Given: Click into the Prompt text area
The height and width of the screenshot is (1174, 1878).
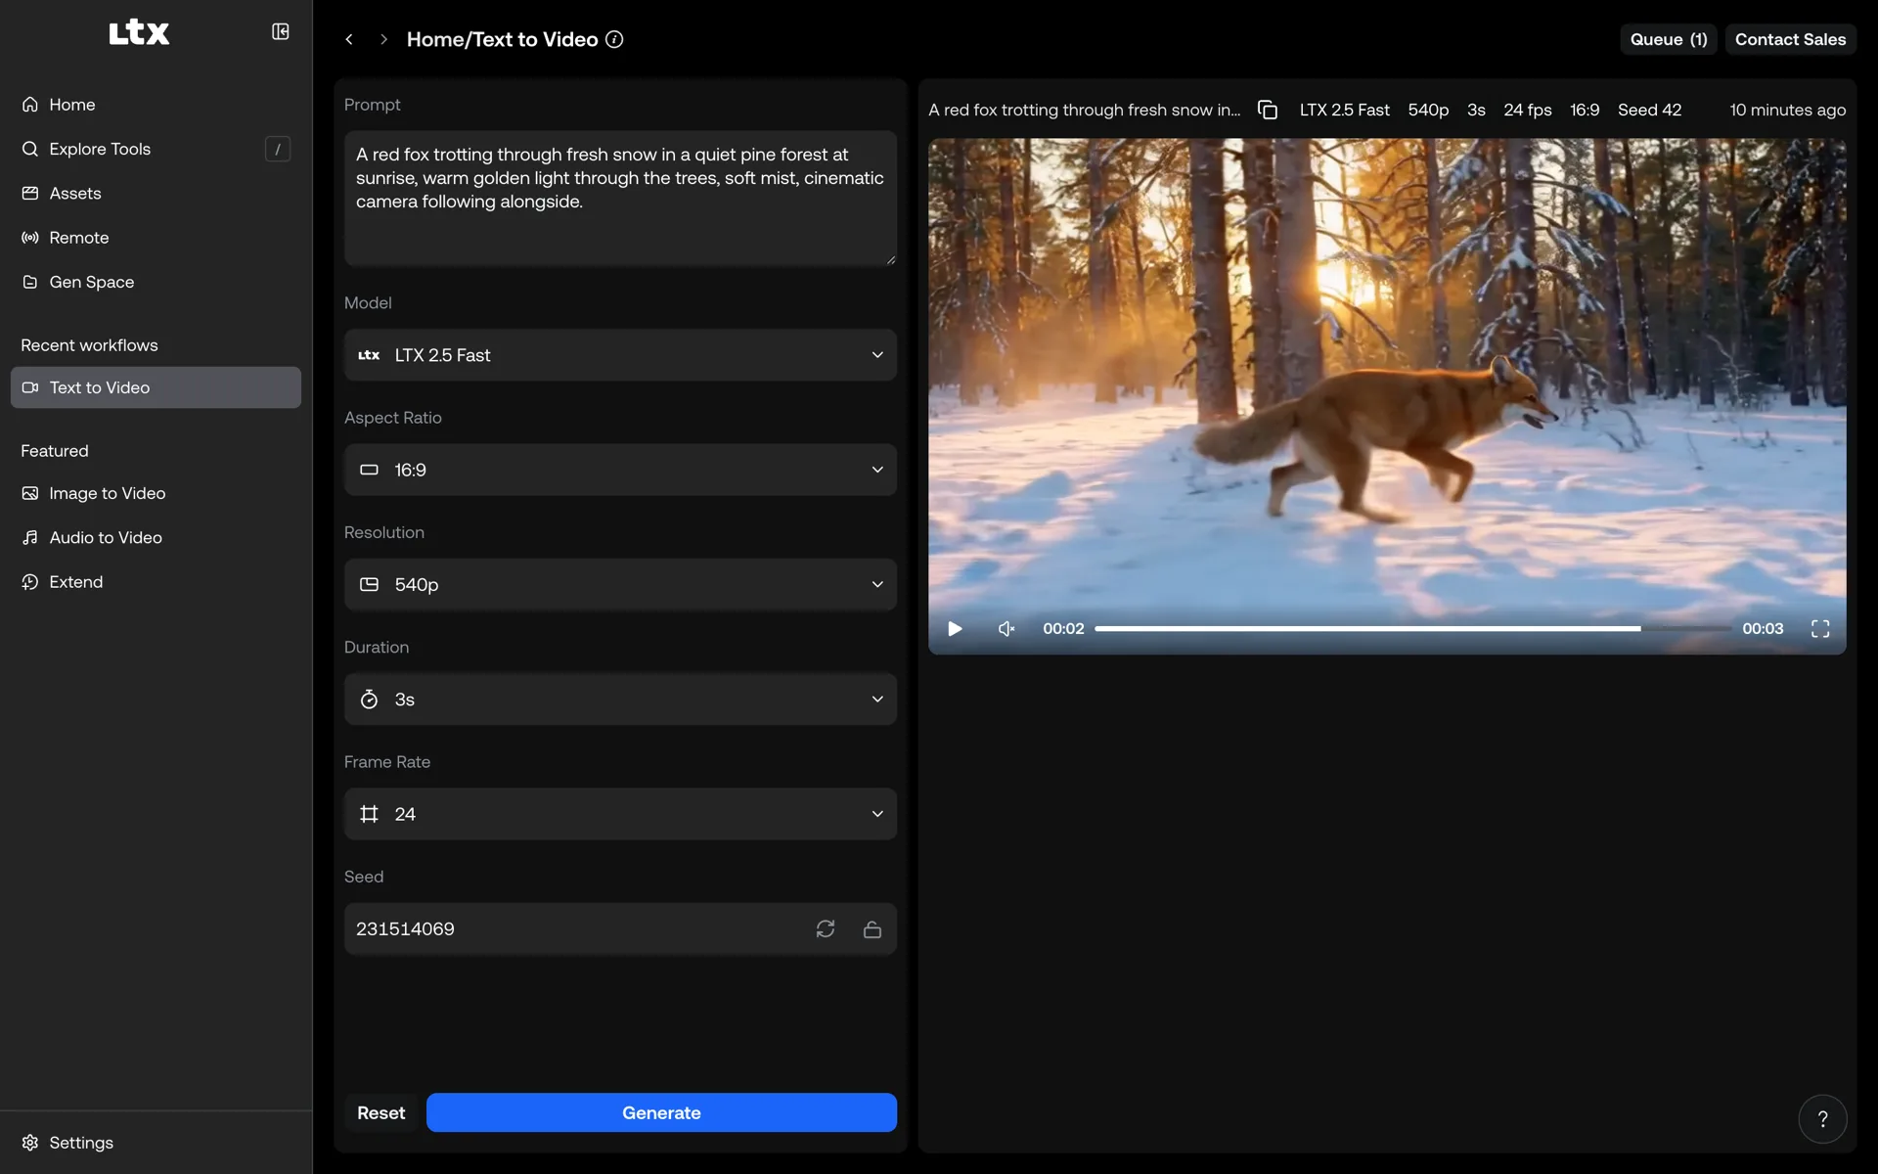Looking at the screenshot, I should pos(620,198).
